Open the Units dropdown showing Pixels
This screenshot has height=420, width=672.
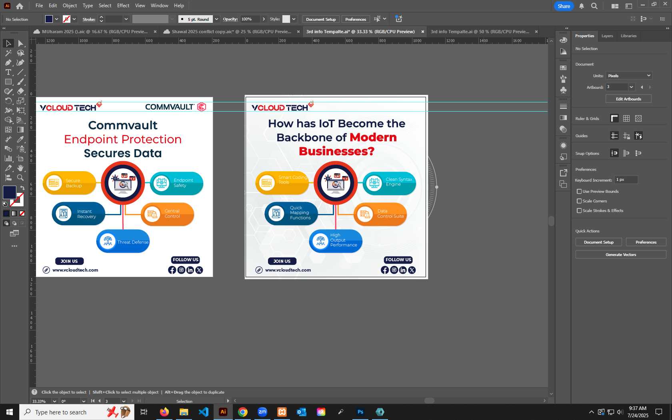coord(629,76)
